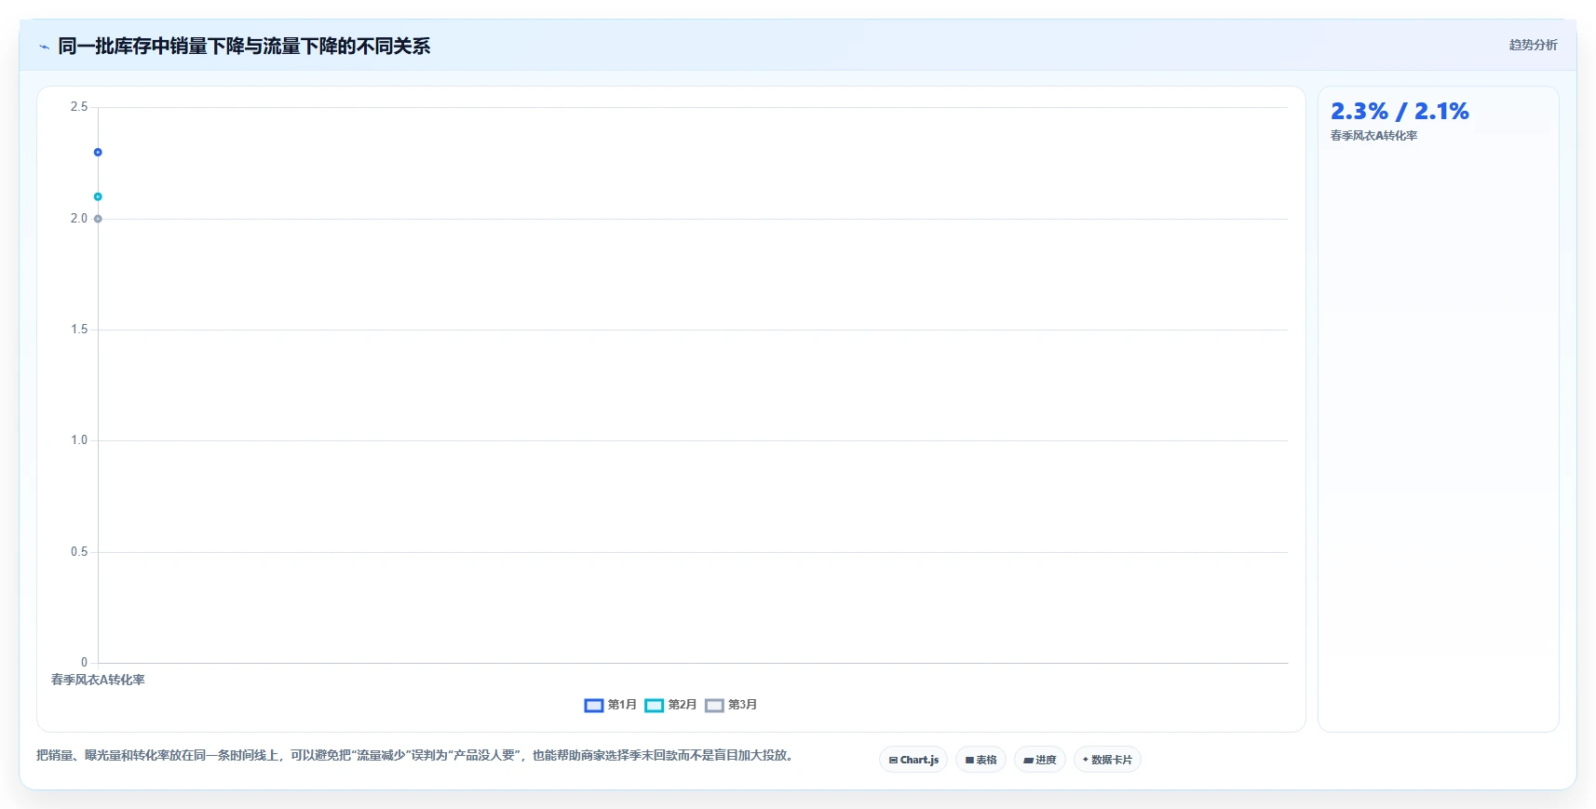Click the 春季风衣A转化率 x-axis label
This screenshot has height=809, width=1596.
98,680
